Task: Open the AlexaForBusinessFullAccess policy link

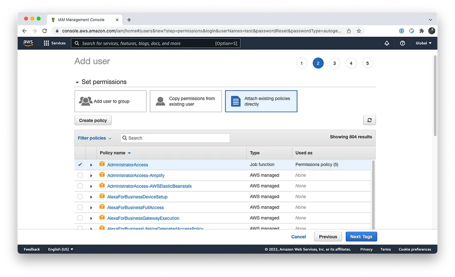Action: point(136,207)
